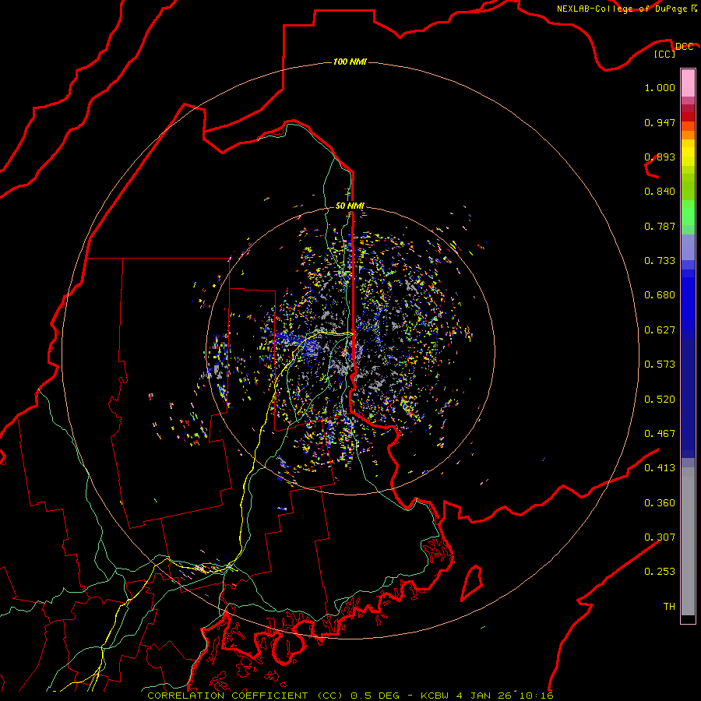Click the [CC] units label
The width and height of the screenshot is (701, 701).
point(665,54)
